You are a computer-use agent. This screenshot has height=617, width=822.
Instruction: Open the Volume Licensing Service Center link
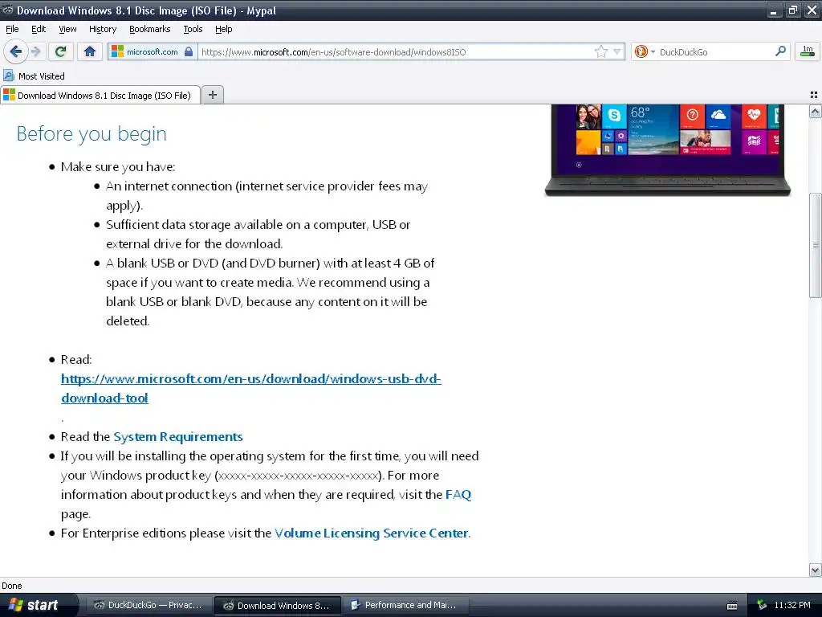[x=371, y=533]
